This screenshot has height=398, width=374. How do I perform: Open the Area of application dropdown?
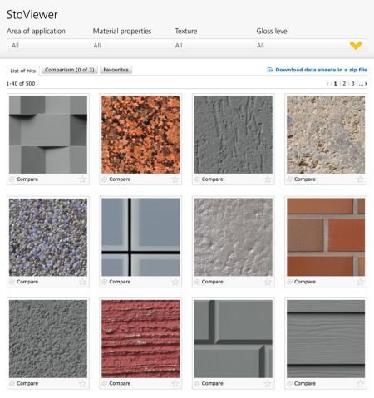click(x=47, y=46)
